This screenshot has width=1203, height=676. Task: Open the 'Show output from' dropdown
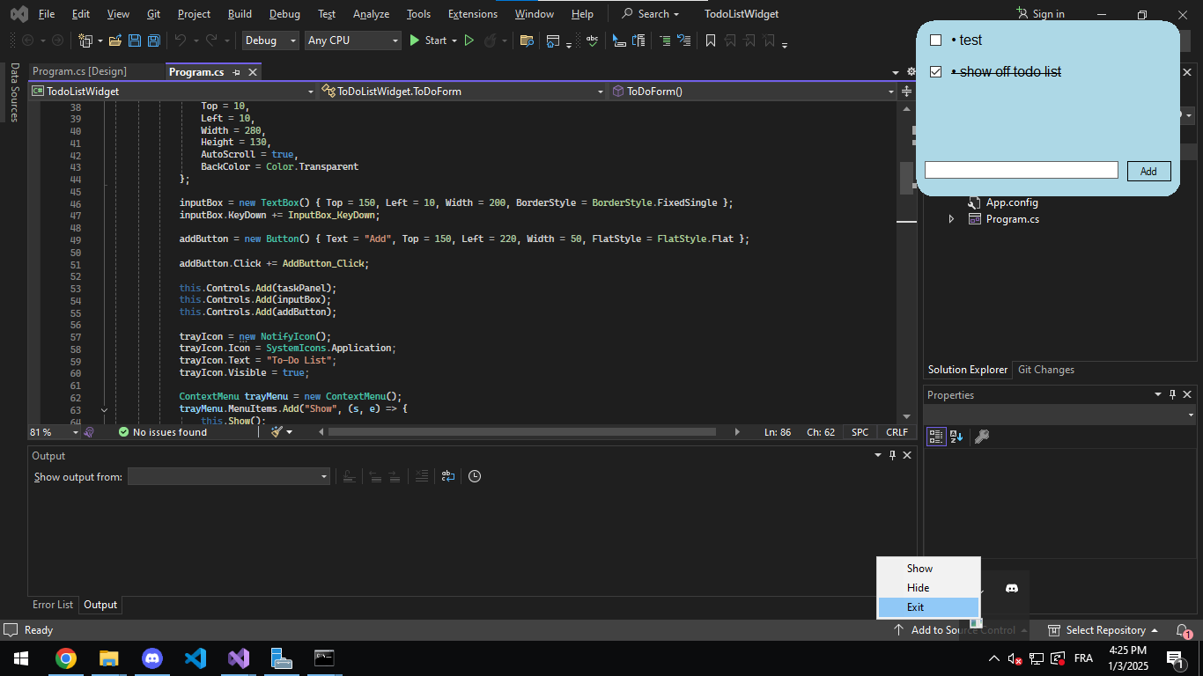click(x=228, y=476)
